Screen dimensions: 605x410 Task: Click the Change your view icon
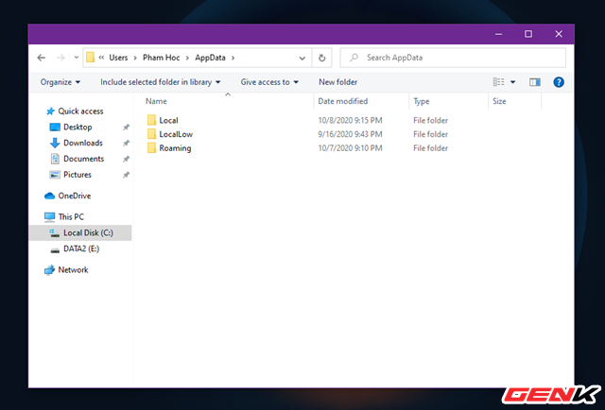click(x=499, y=82)
